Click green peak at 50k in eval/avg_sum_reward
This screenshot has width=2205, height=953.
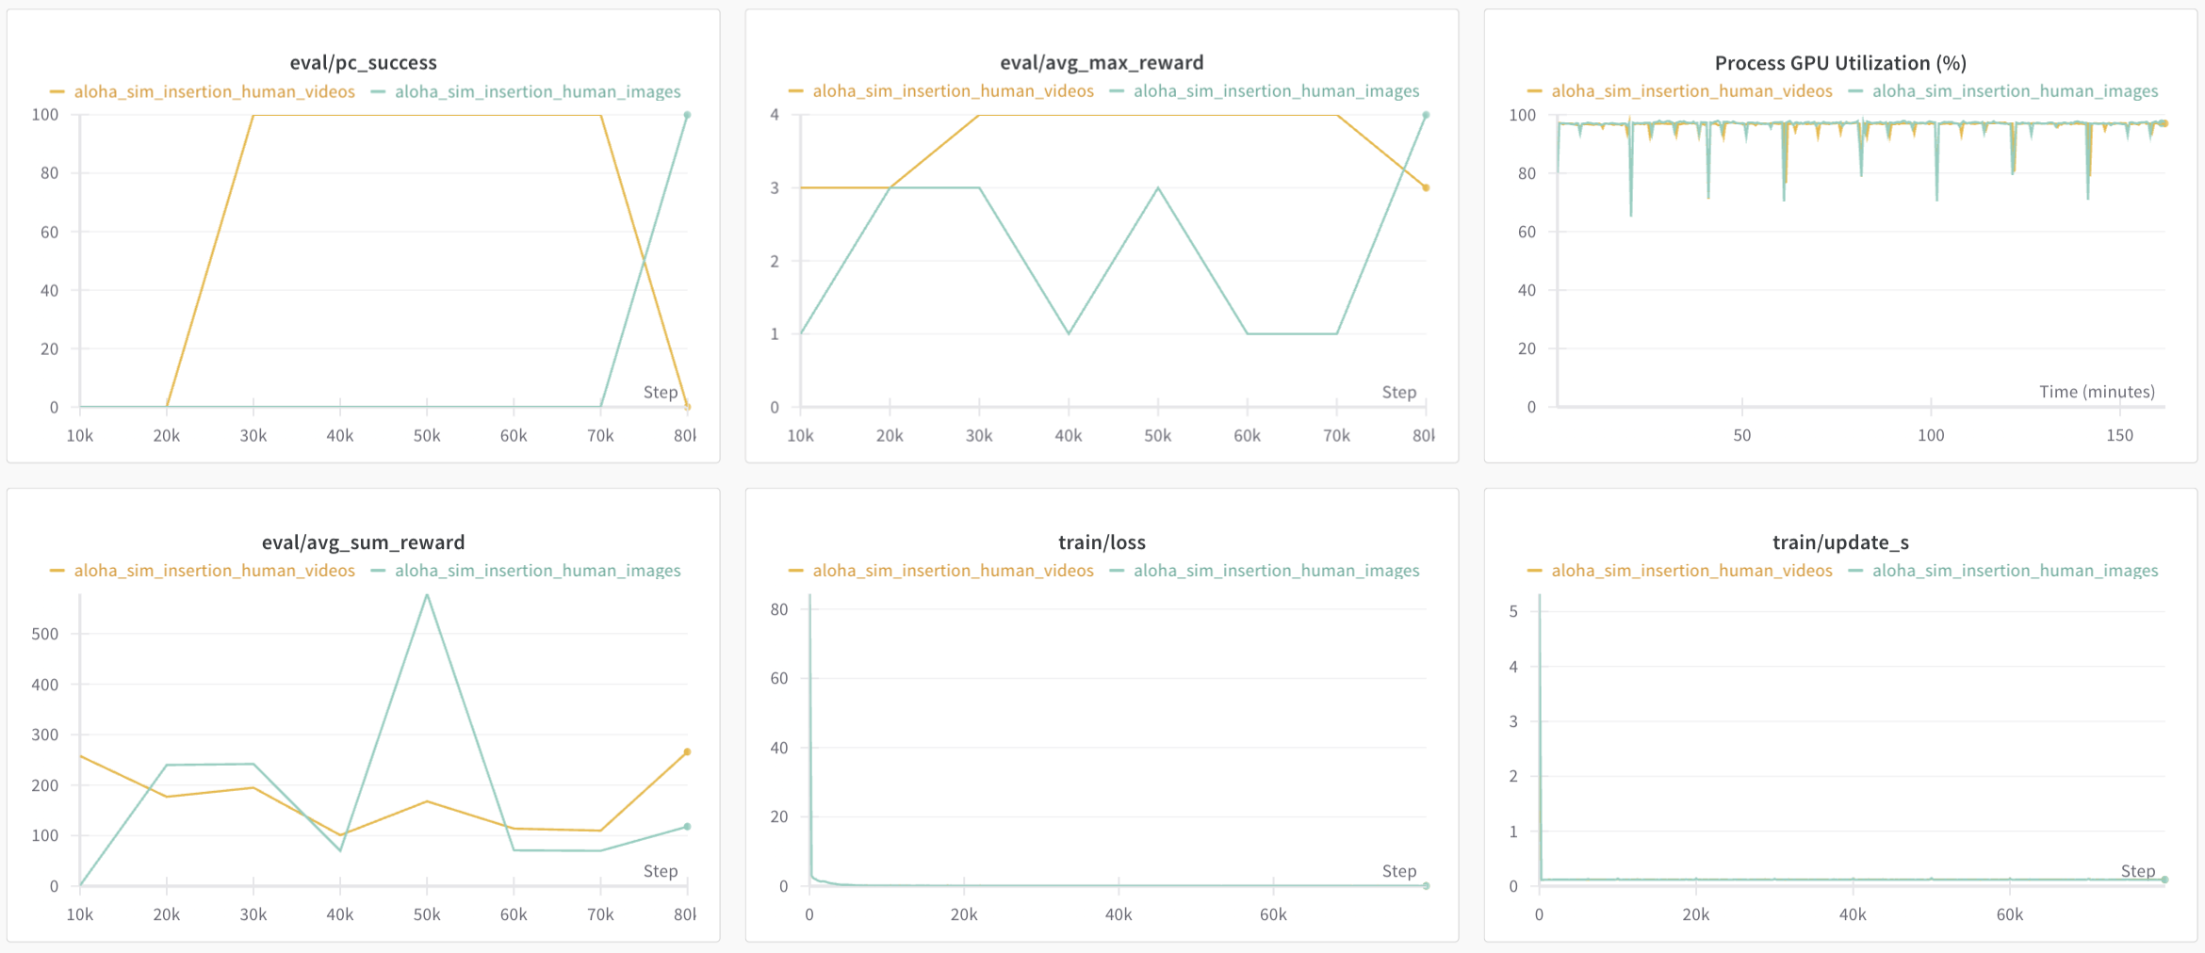tap(427, 595)
